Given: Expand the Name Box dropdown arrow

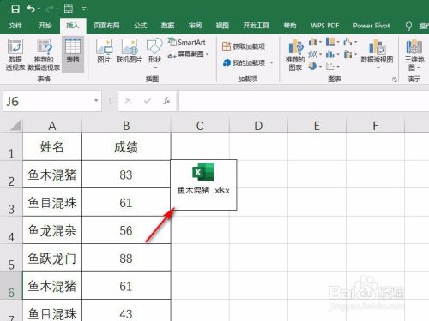Looking at the screenshot, I should click(x=96, y=101).
